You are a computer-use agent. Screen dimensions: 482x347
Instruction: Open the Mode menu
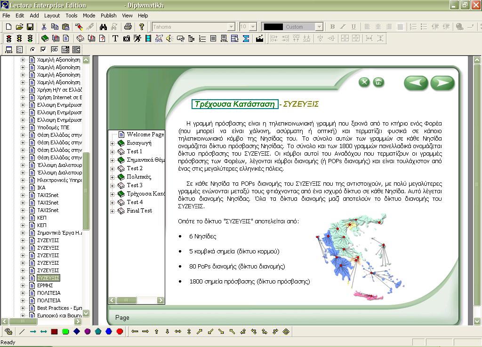89,16
